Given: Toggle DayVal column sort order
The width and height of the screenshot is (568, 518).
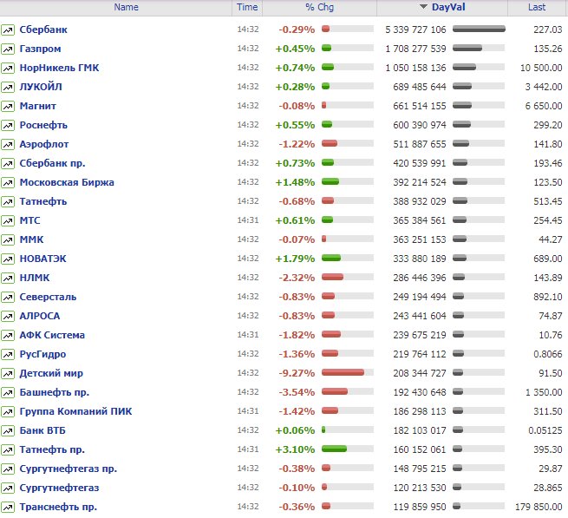Looking at the screenshot, I should click(x=442, y=7).
